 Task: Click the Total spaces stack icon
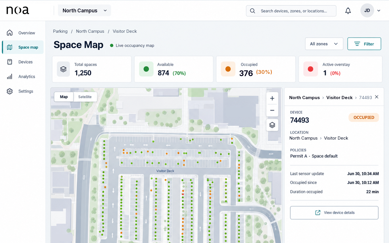(x=63, y=69)
